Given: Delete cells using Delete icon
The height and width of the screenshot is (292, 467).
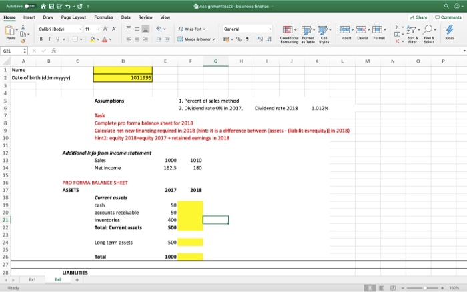Looking at the screenshot, I should click(x=362, y=33).
